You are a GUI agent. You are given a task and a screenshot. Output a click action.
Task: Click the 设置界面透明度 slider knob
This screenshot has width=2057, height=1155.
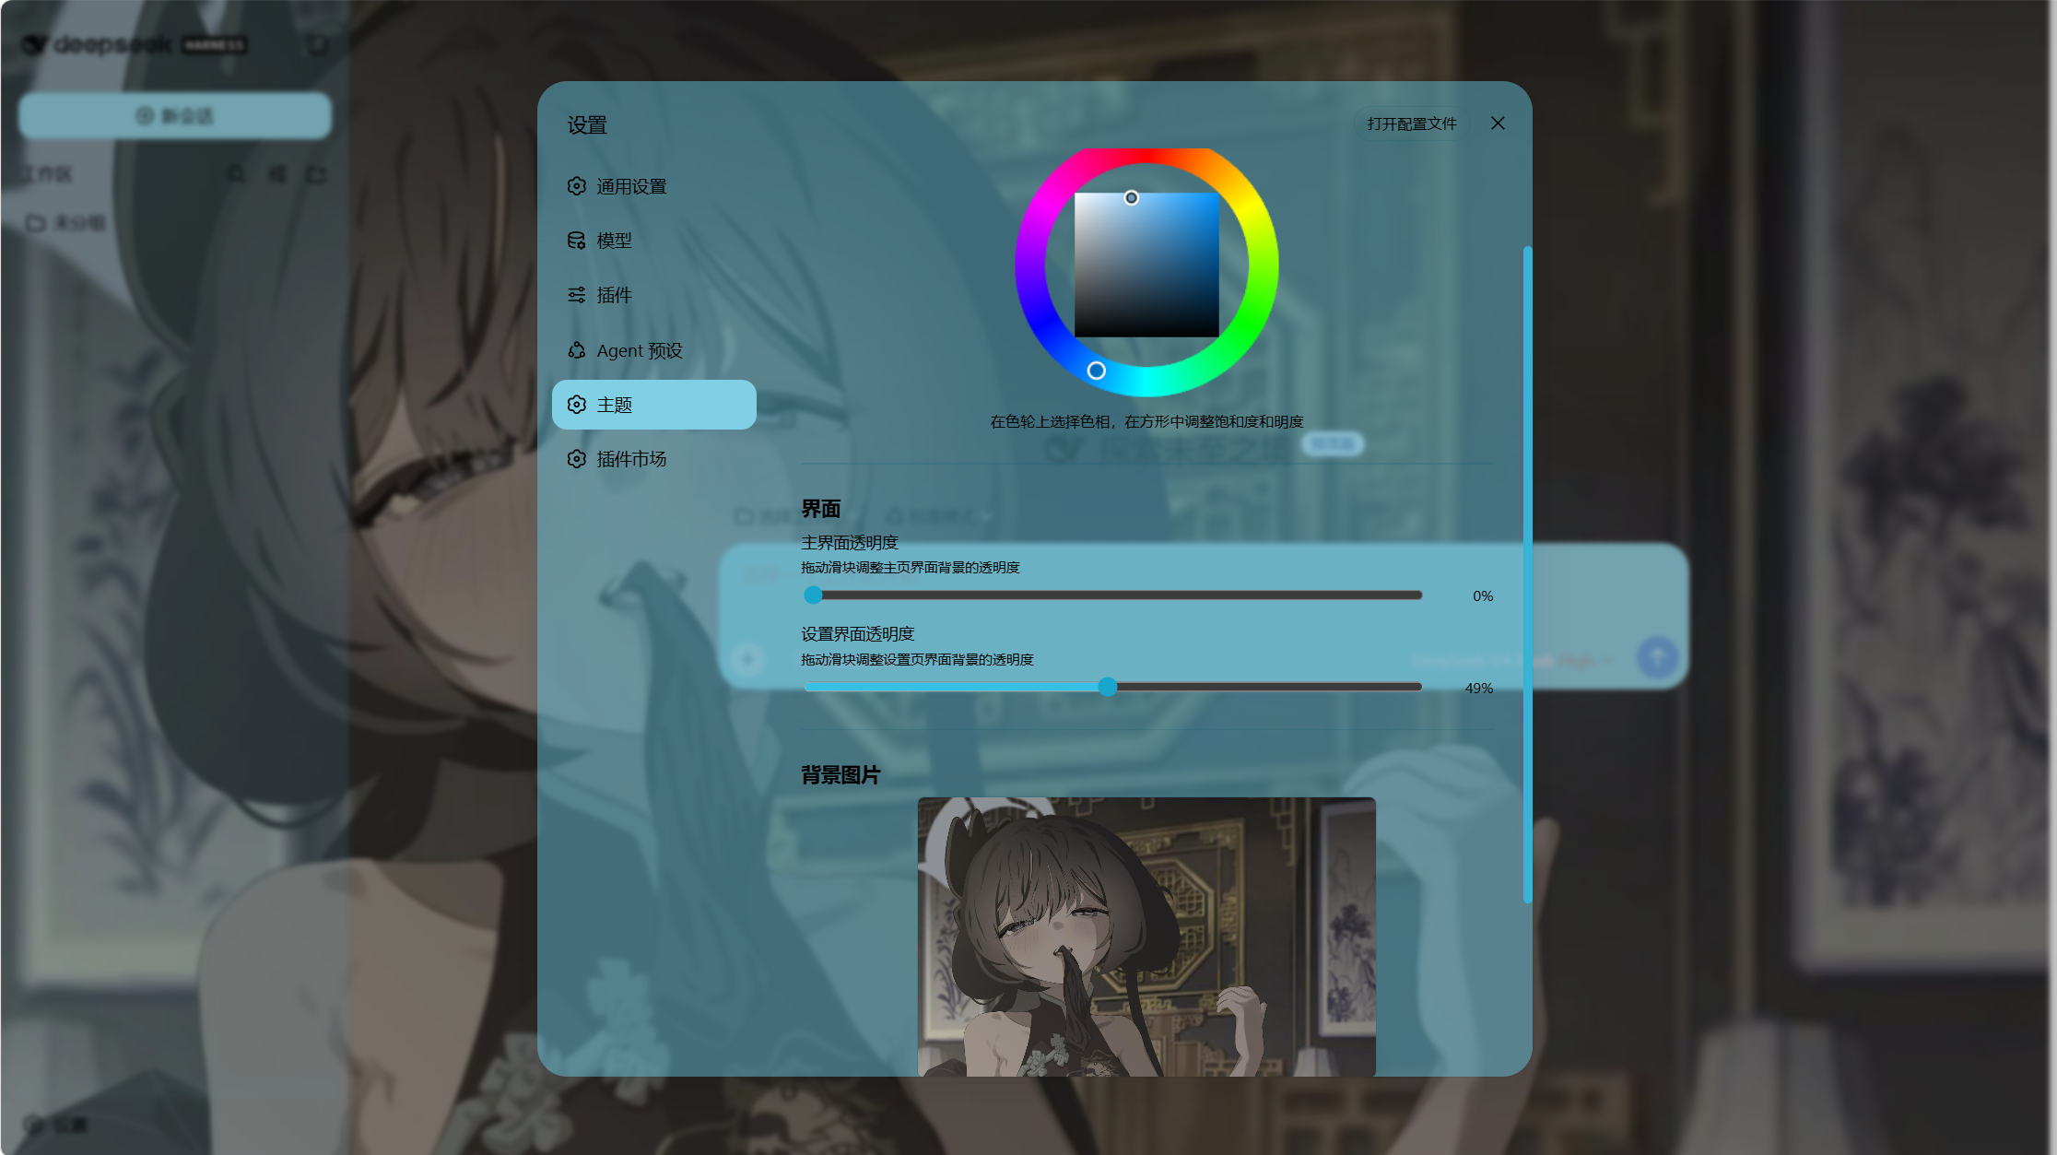tap(1108, 687)
